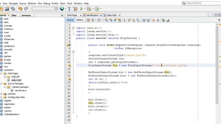This screenshot has width=221, height=124.
Task: Expand the WEB-INF folder node
Action: [x=5, y=77]
